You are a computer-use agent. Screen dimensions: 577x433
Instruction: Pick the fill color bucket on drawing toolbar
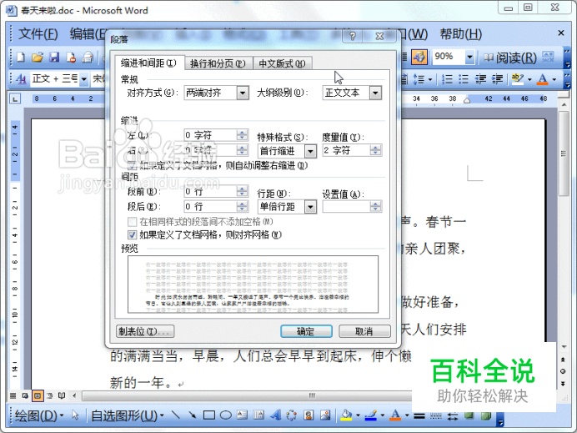[x=346, y=415]
